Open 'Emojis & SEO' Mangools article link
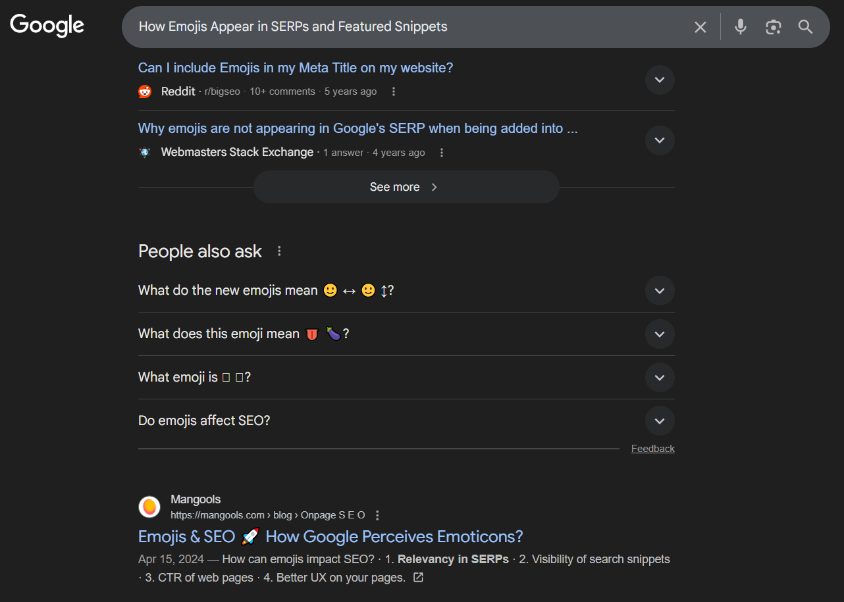This screenshot has height=602, width=844. 330,537
